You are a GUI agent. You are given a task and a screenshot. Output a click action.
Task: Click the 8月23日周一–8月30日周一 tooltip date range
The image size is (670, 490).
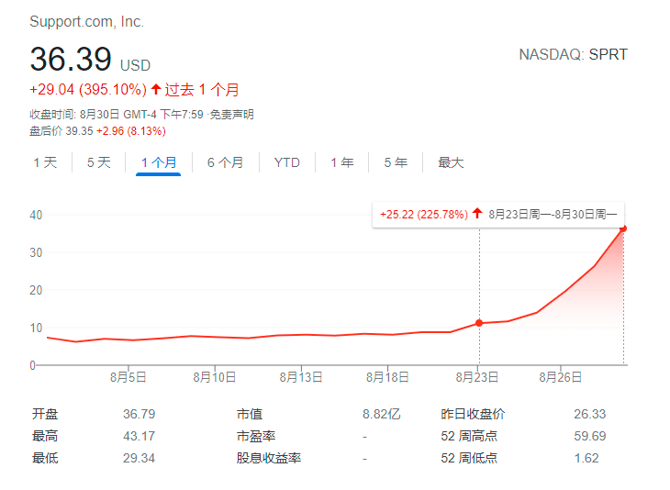coord(553,214)
